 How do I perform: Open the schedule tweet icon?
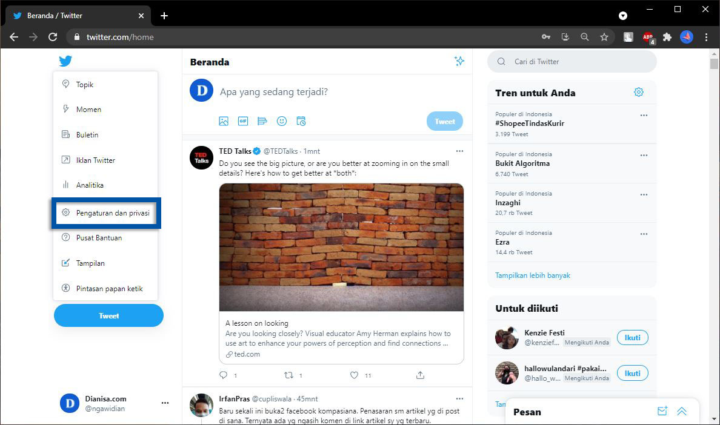(x=301, y=121)
